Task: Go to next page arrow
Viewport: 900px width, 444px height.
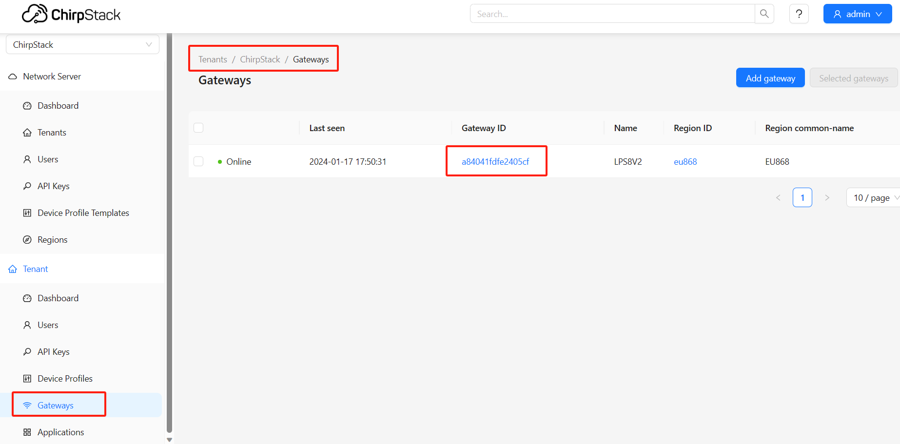Action: 827,197
